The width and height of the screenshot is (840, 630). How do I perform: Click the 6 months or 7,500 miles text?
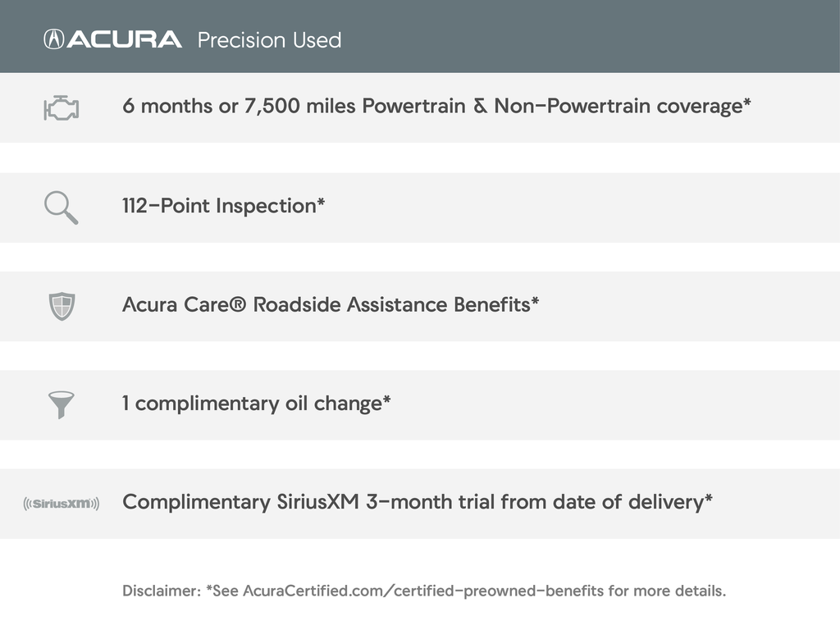tap(240, 107)
